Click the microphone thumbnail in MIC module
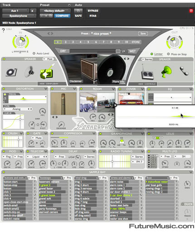195x235 pixels. [63, 103]
